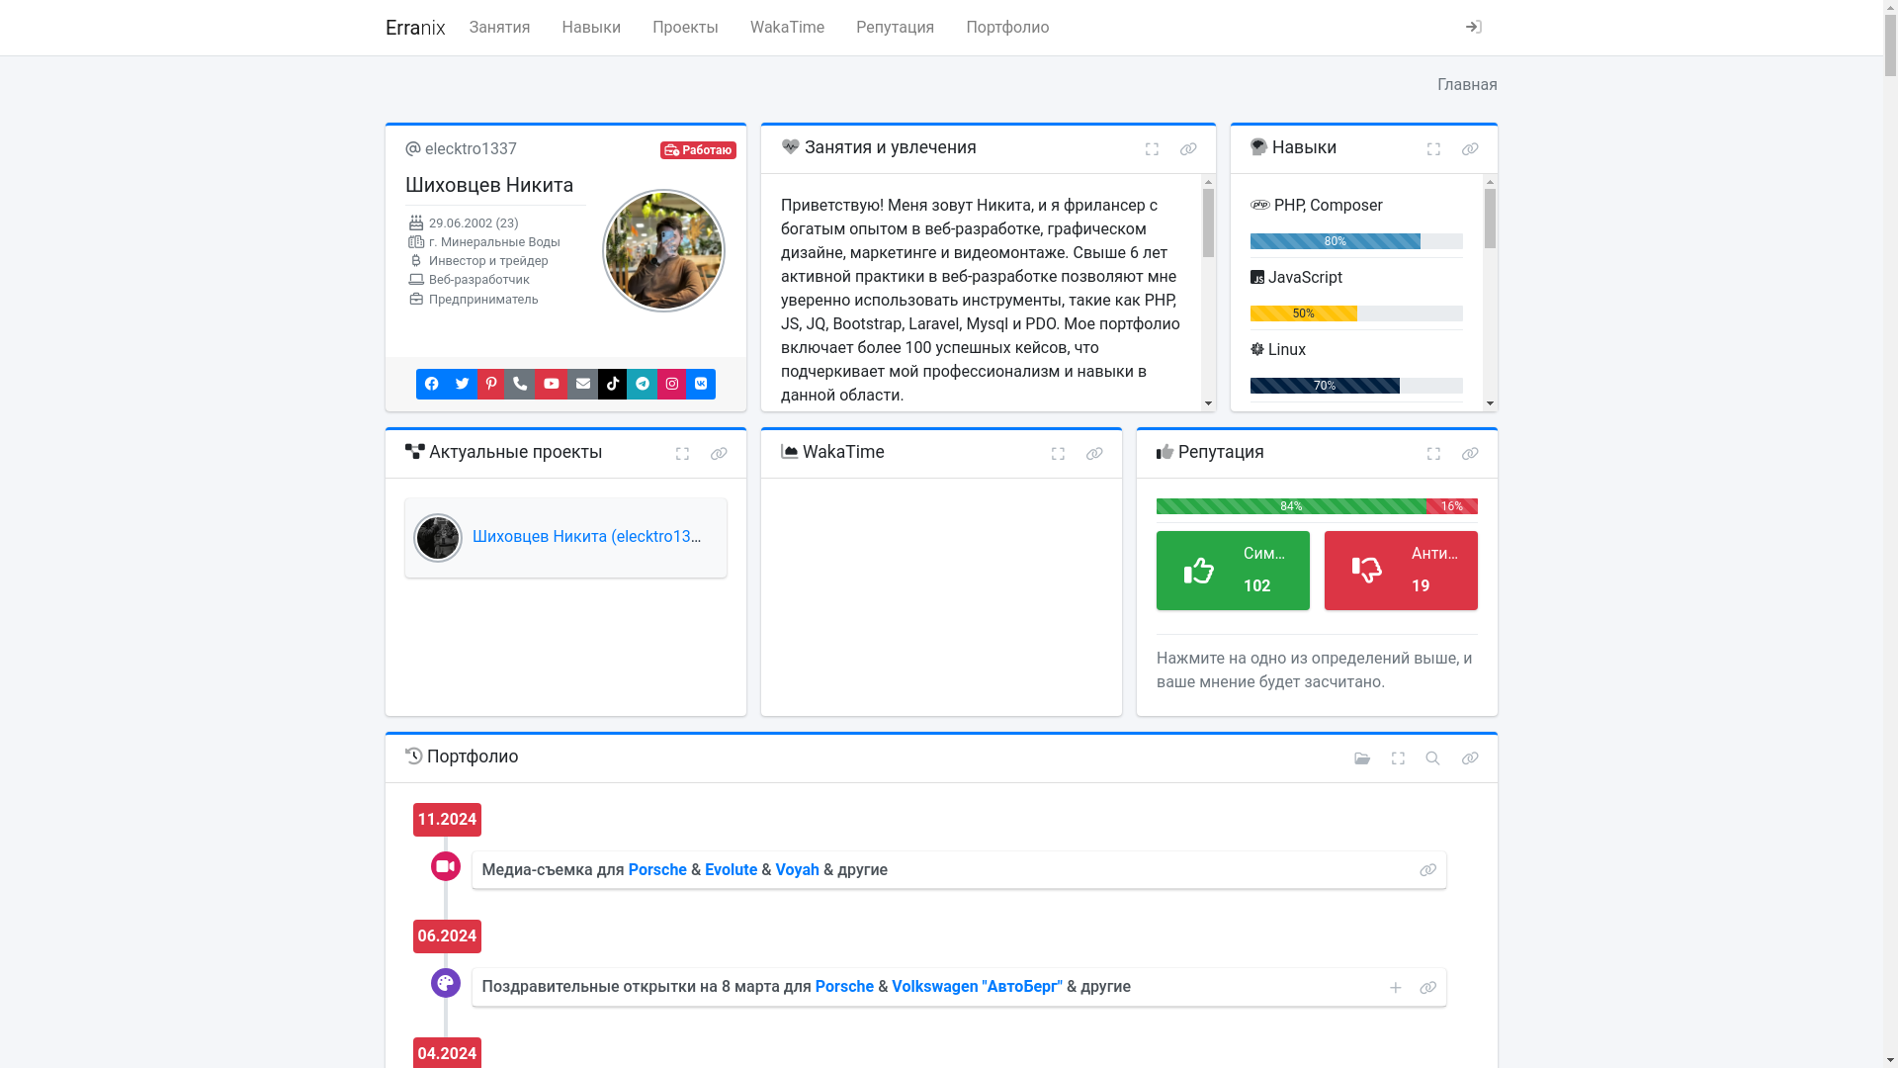This screenshot has height=1068, width=1898.
Task: Open the Шиховцев Никита project link
Action: coord(587,537)
